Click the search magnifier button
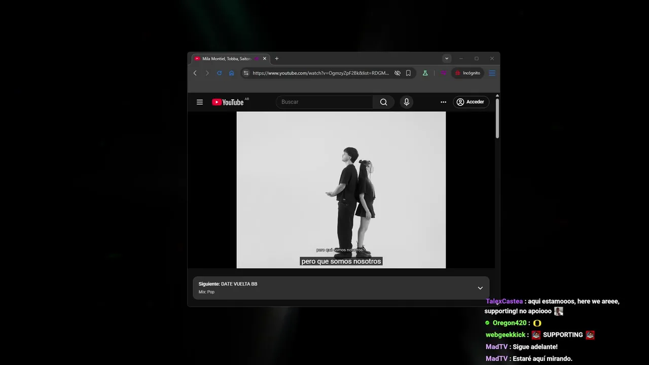 point(383,102)
